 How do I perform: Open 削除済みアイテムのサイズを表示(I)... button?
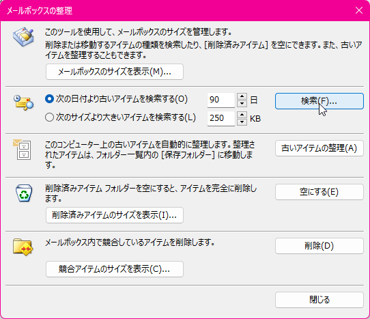(115, 215)
